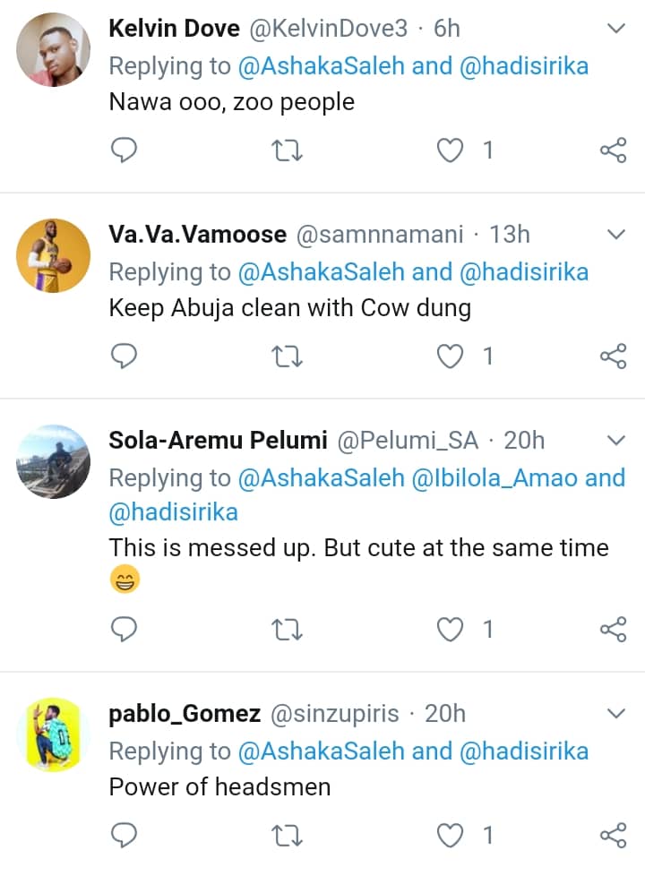Retweet Kelvin Dove's "Nawa ooo" tweet
Screen dimensions: 645x876
[287, 150]
